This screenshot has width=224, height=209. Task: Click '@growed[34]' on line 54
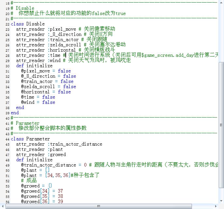(x=35, y=191)
